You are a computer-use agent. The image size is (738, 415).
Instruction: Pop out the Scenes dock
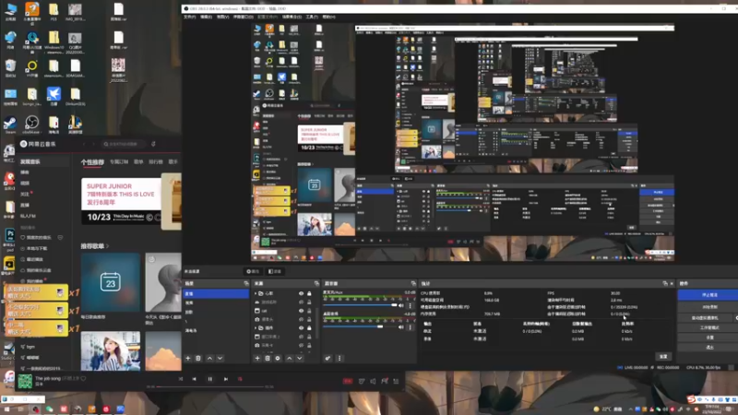pos(246,284)
